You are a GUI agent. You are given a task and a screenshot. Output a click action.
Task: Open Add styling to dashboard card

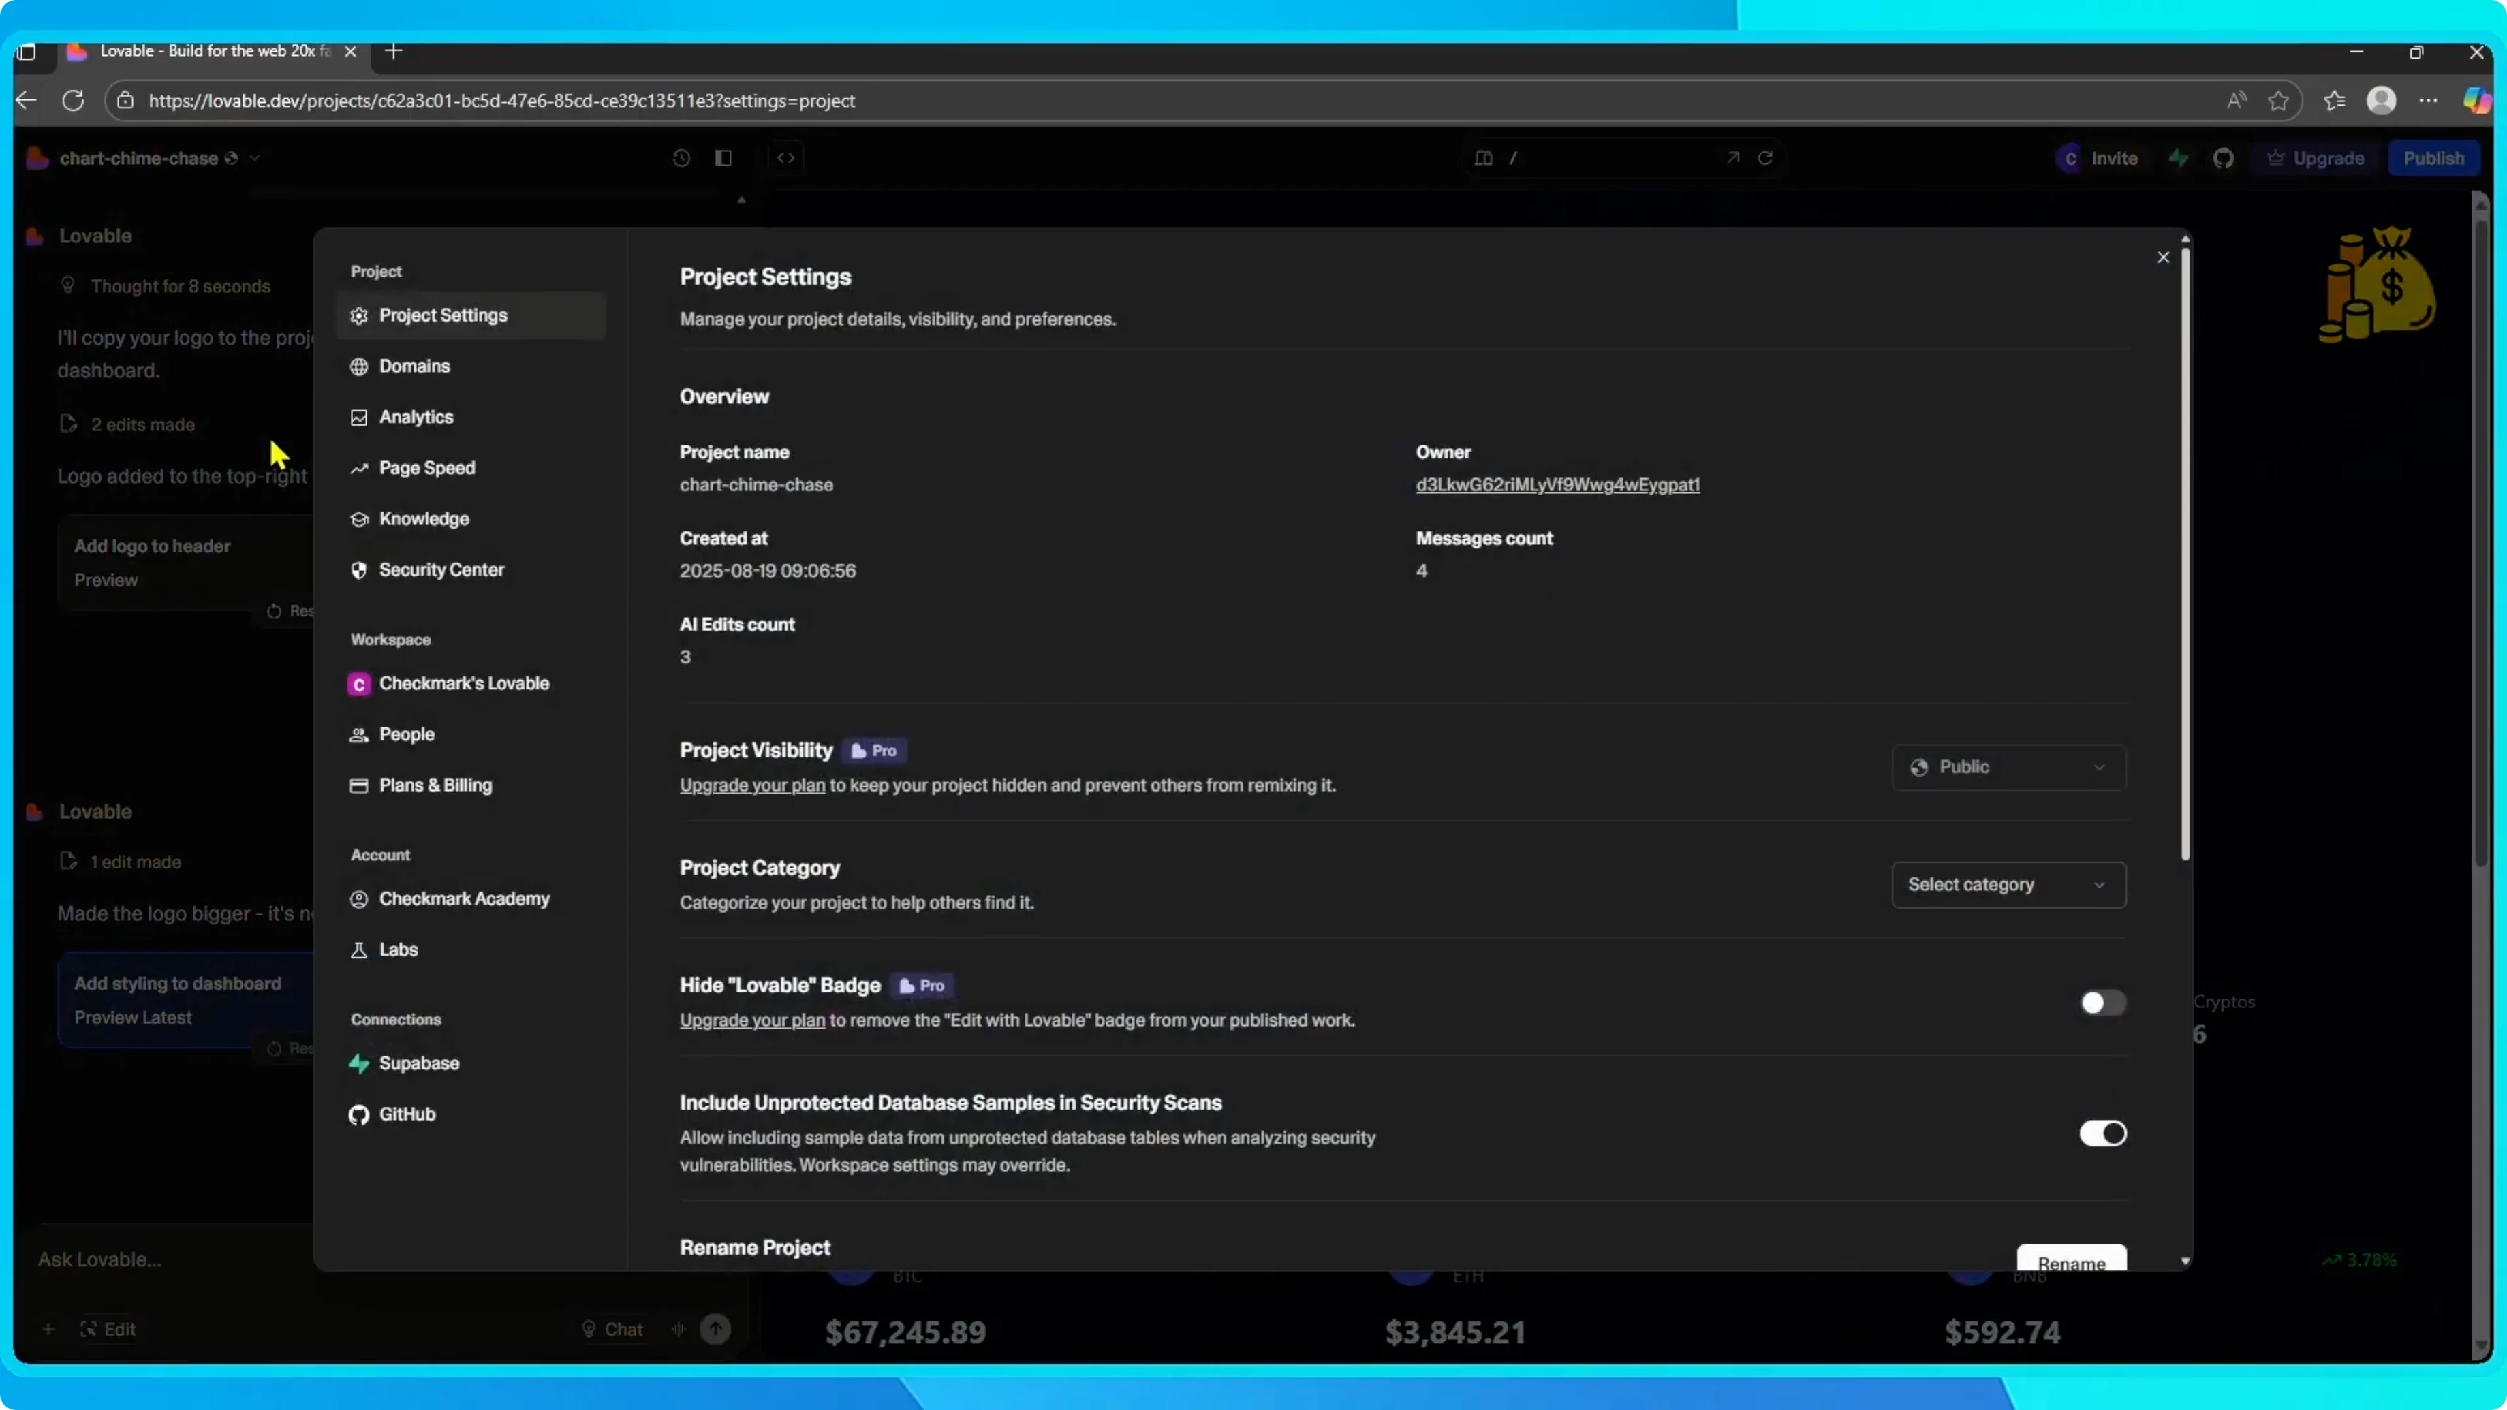click(x=185, y=999)
